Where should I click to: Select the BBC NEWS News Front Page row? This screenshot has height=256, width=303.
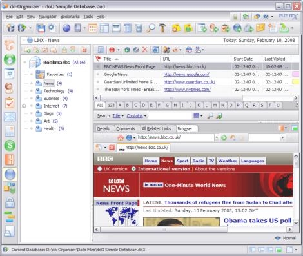pos(196,67)
